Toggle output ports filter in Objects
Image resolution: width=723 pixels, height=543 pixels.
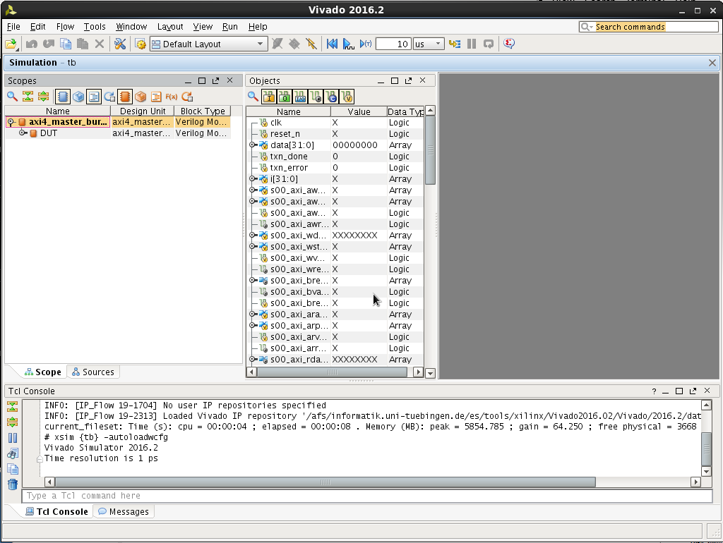pyautogui.click(x=285, y=97)
